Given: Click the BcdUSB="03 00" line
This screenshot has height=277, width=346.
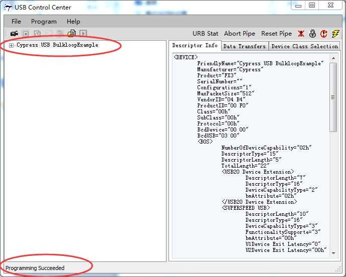Looking at the screenshot, I should point(218,135).
